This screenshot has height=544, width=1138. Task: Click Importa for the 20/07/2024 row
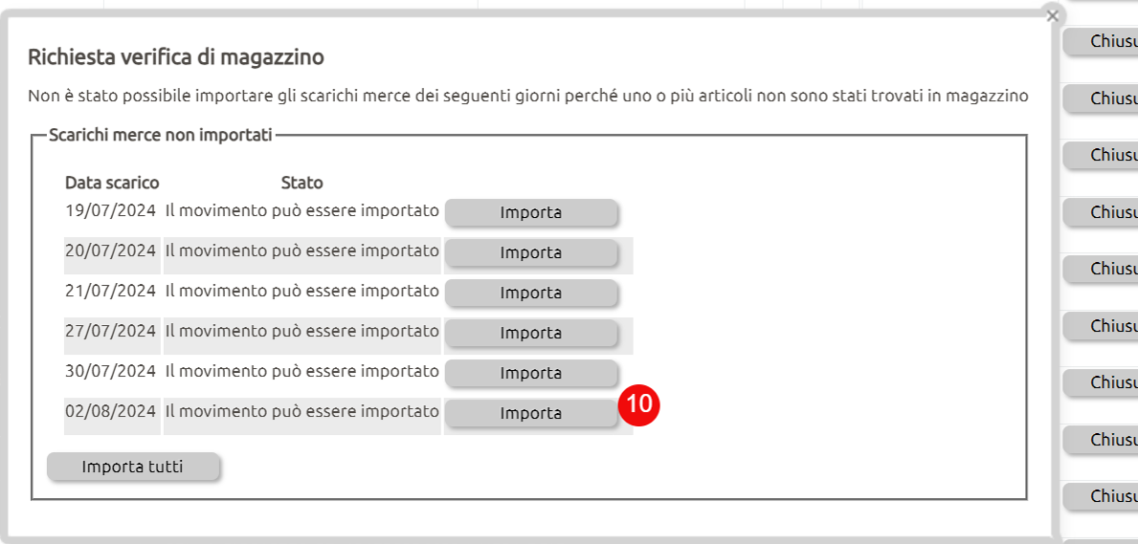[530, 253]
